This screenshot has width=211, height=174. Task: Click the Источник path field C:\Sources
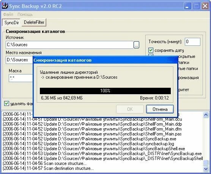(69, 45)
